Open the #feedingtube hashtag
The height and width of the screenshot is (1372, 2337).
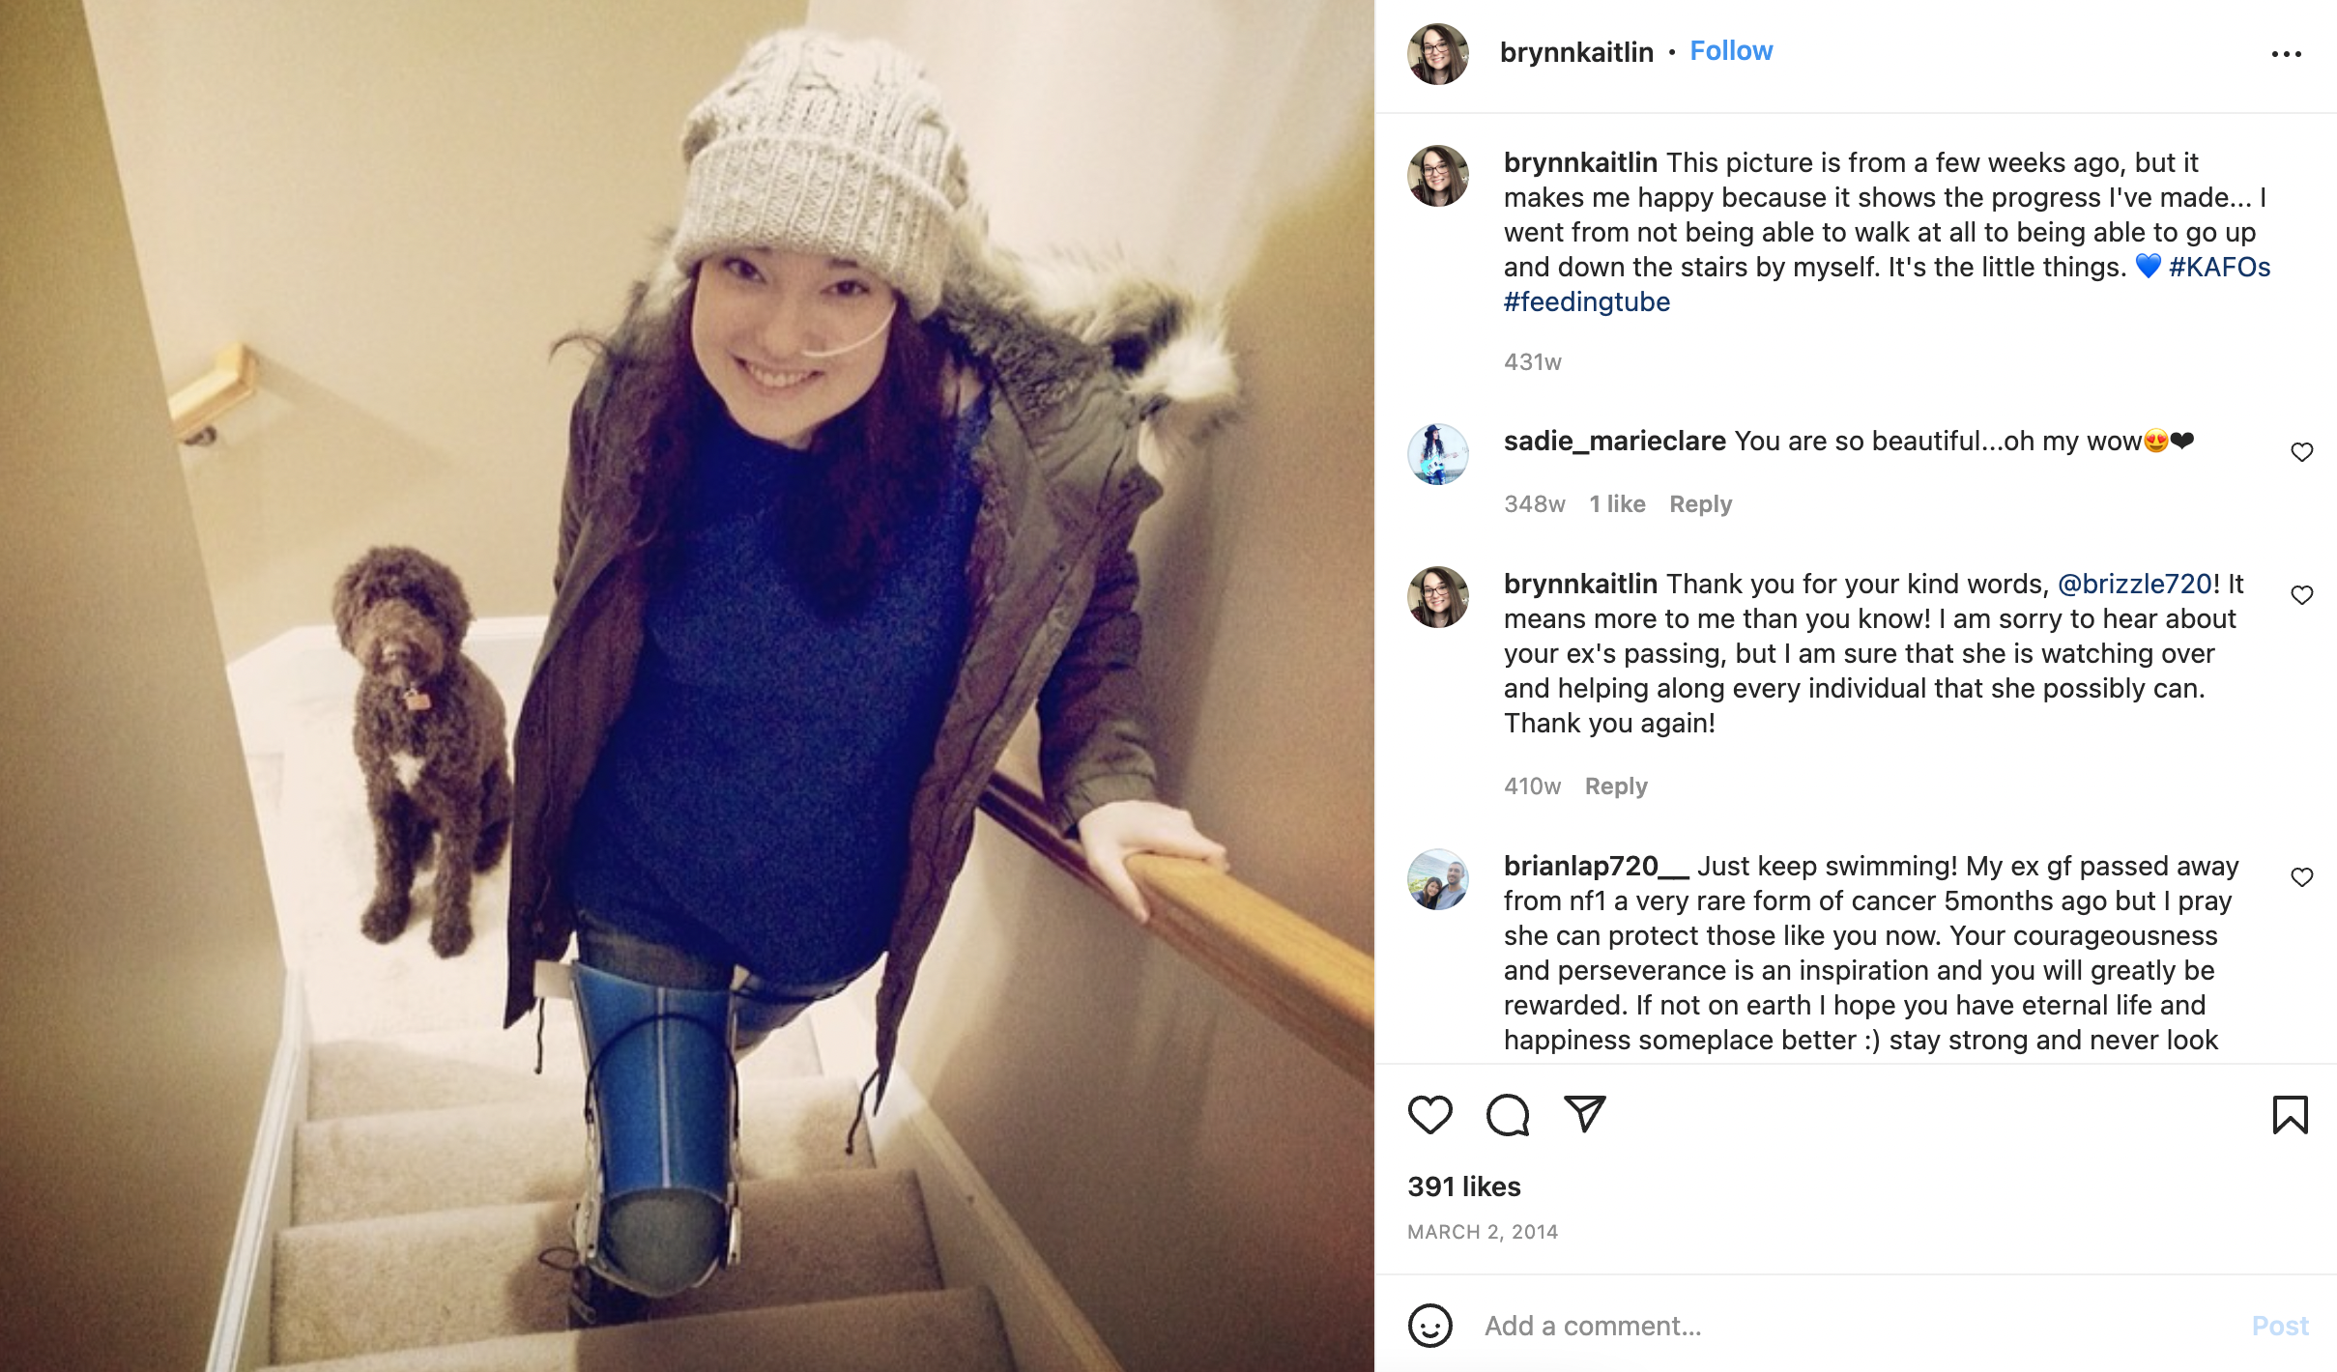click(1586, 301)
